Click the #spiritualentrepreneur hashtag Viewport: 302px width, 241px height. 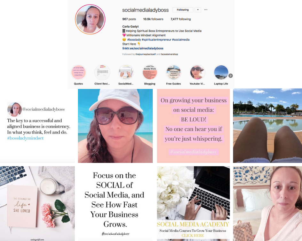[x=156, y=40]
